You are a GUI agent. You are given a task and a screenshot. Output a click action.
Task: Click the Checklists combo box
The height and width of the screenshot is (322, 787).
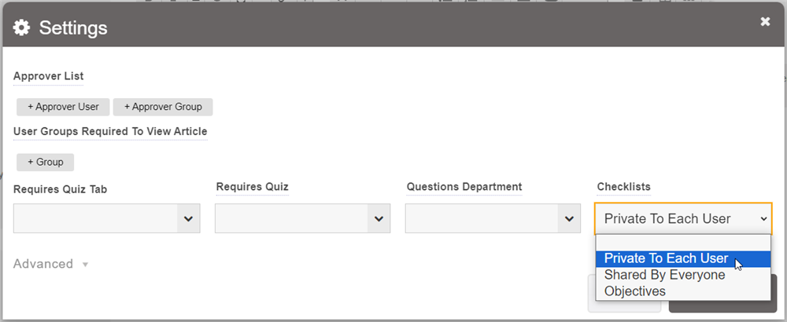pos(683,218)
